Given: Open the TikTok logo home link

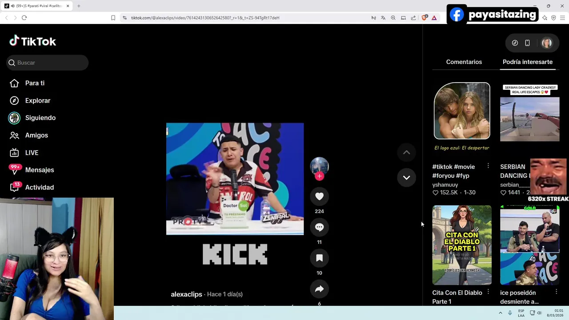Looking at the screenshot, I should coord(33,41).
